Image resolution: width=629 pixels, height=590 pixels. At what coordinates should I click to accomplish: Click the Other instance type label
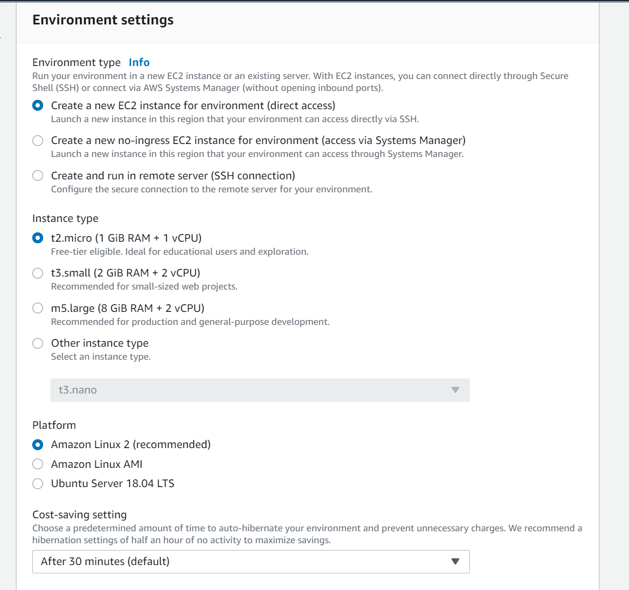[100, 343]
